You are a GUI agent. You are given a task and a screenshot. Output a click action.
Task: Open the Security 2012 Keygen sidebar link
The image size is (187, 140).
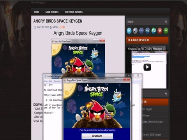[152, 135]
